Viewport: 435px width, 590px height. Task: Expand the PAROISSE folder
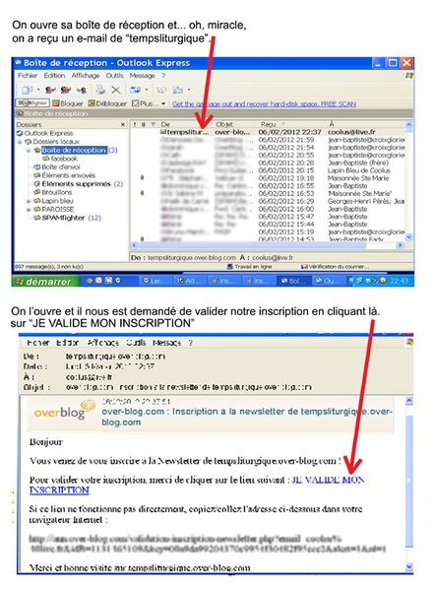(28, 209)
